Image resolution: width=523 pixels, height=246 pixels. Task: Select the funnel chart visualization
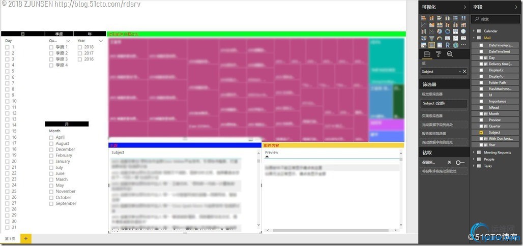[x=431, y=38]
